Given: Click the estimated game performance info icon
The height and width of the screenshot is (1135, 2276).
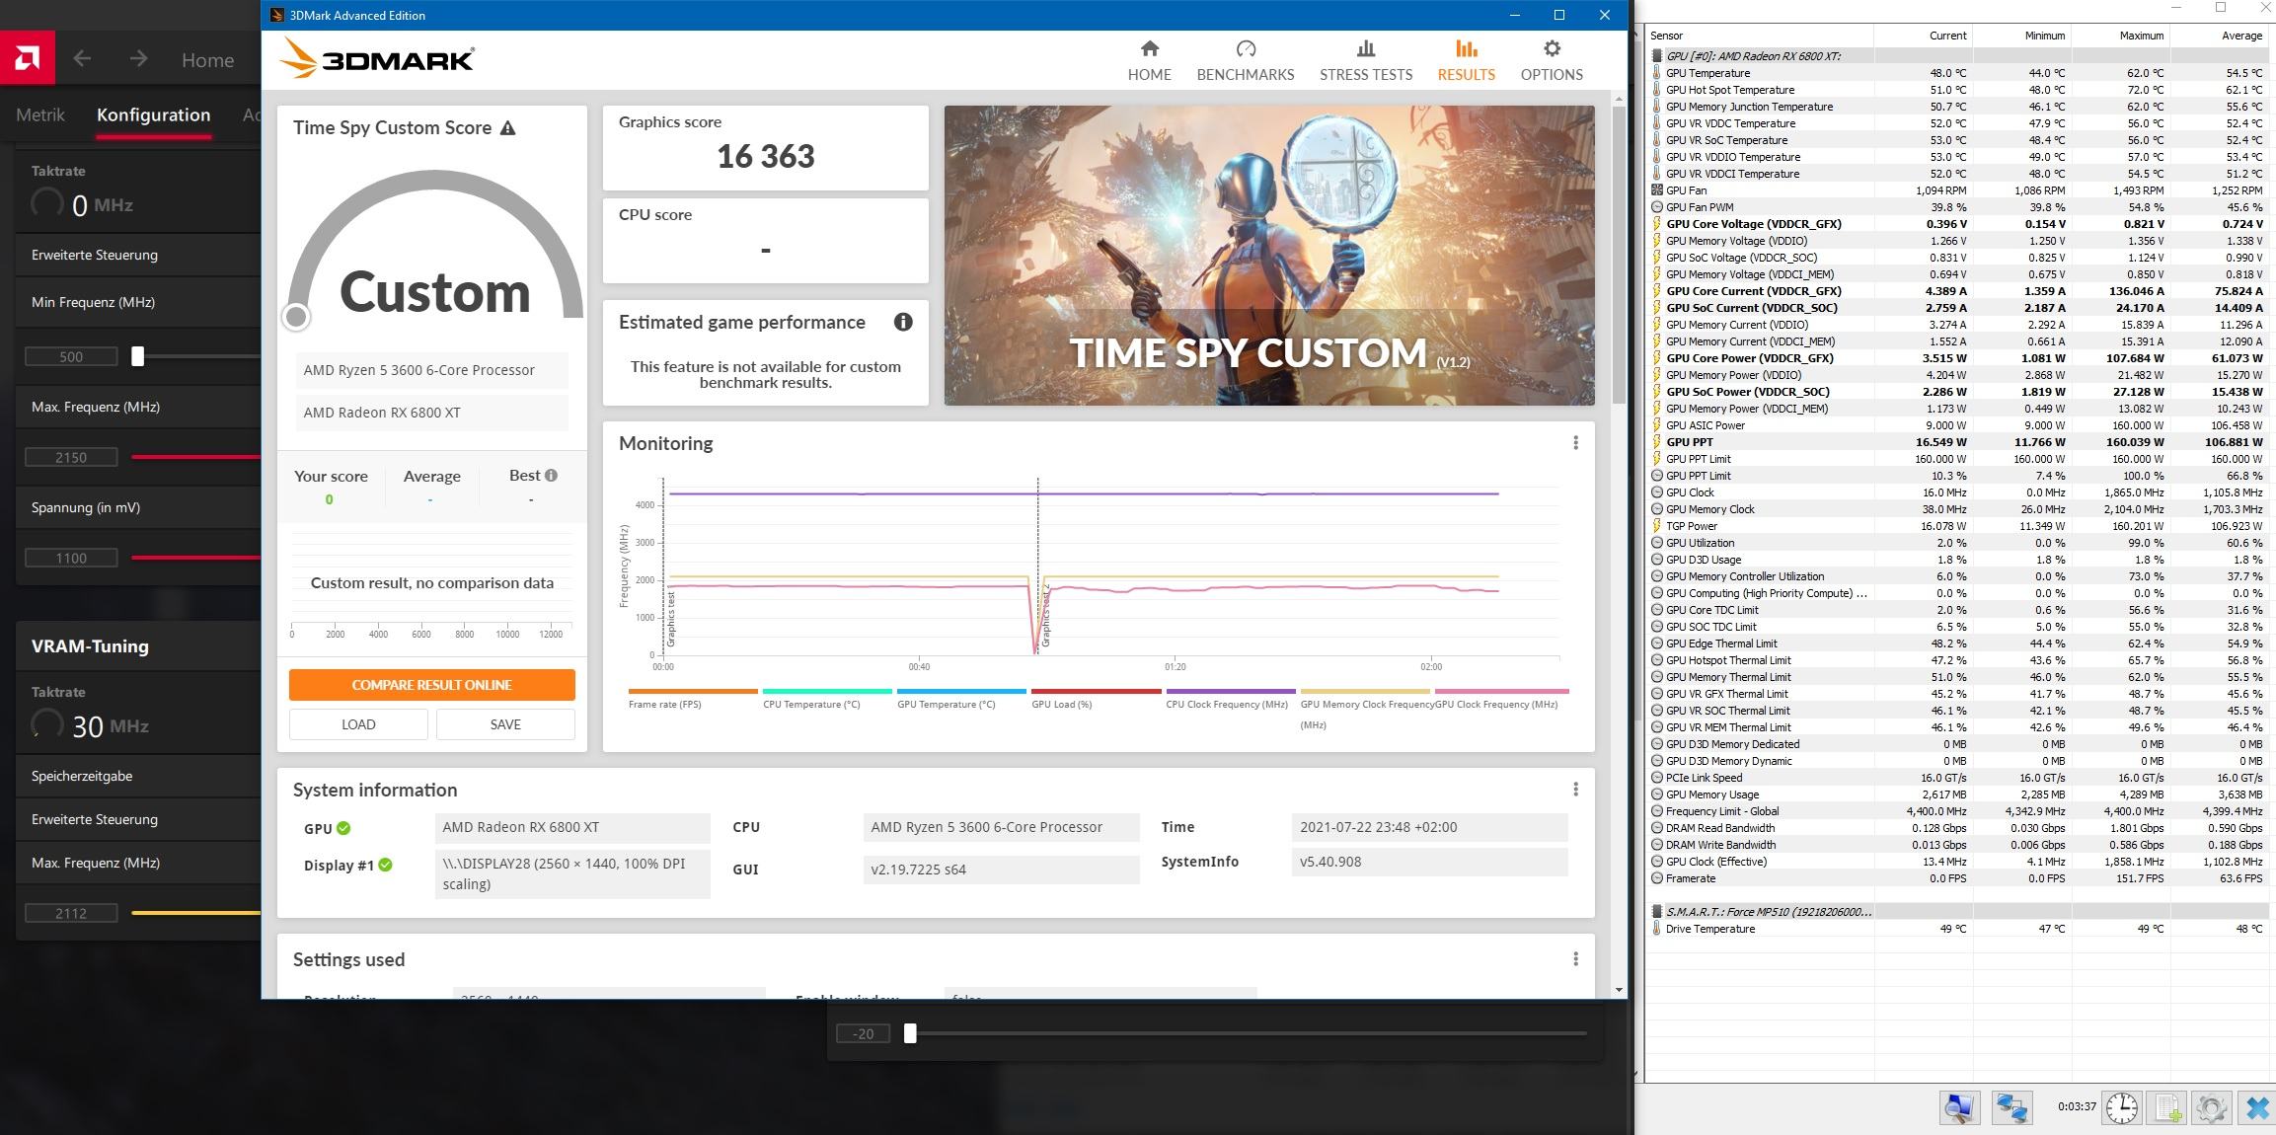Looking at the screenshot, I should (902, 322).
